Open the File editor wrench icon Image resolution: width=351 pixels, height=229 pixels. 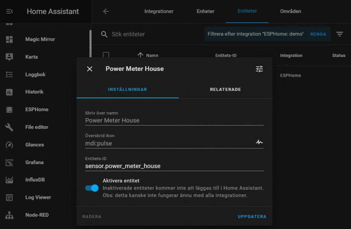9,127
